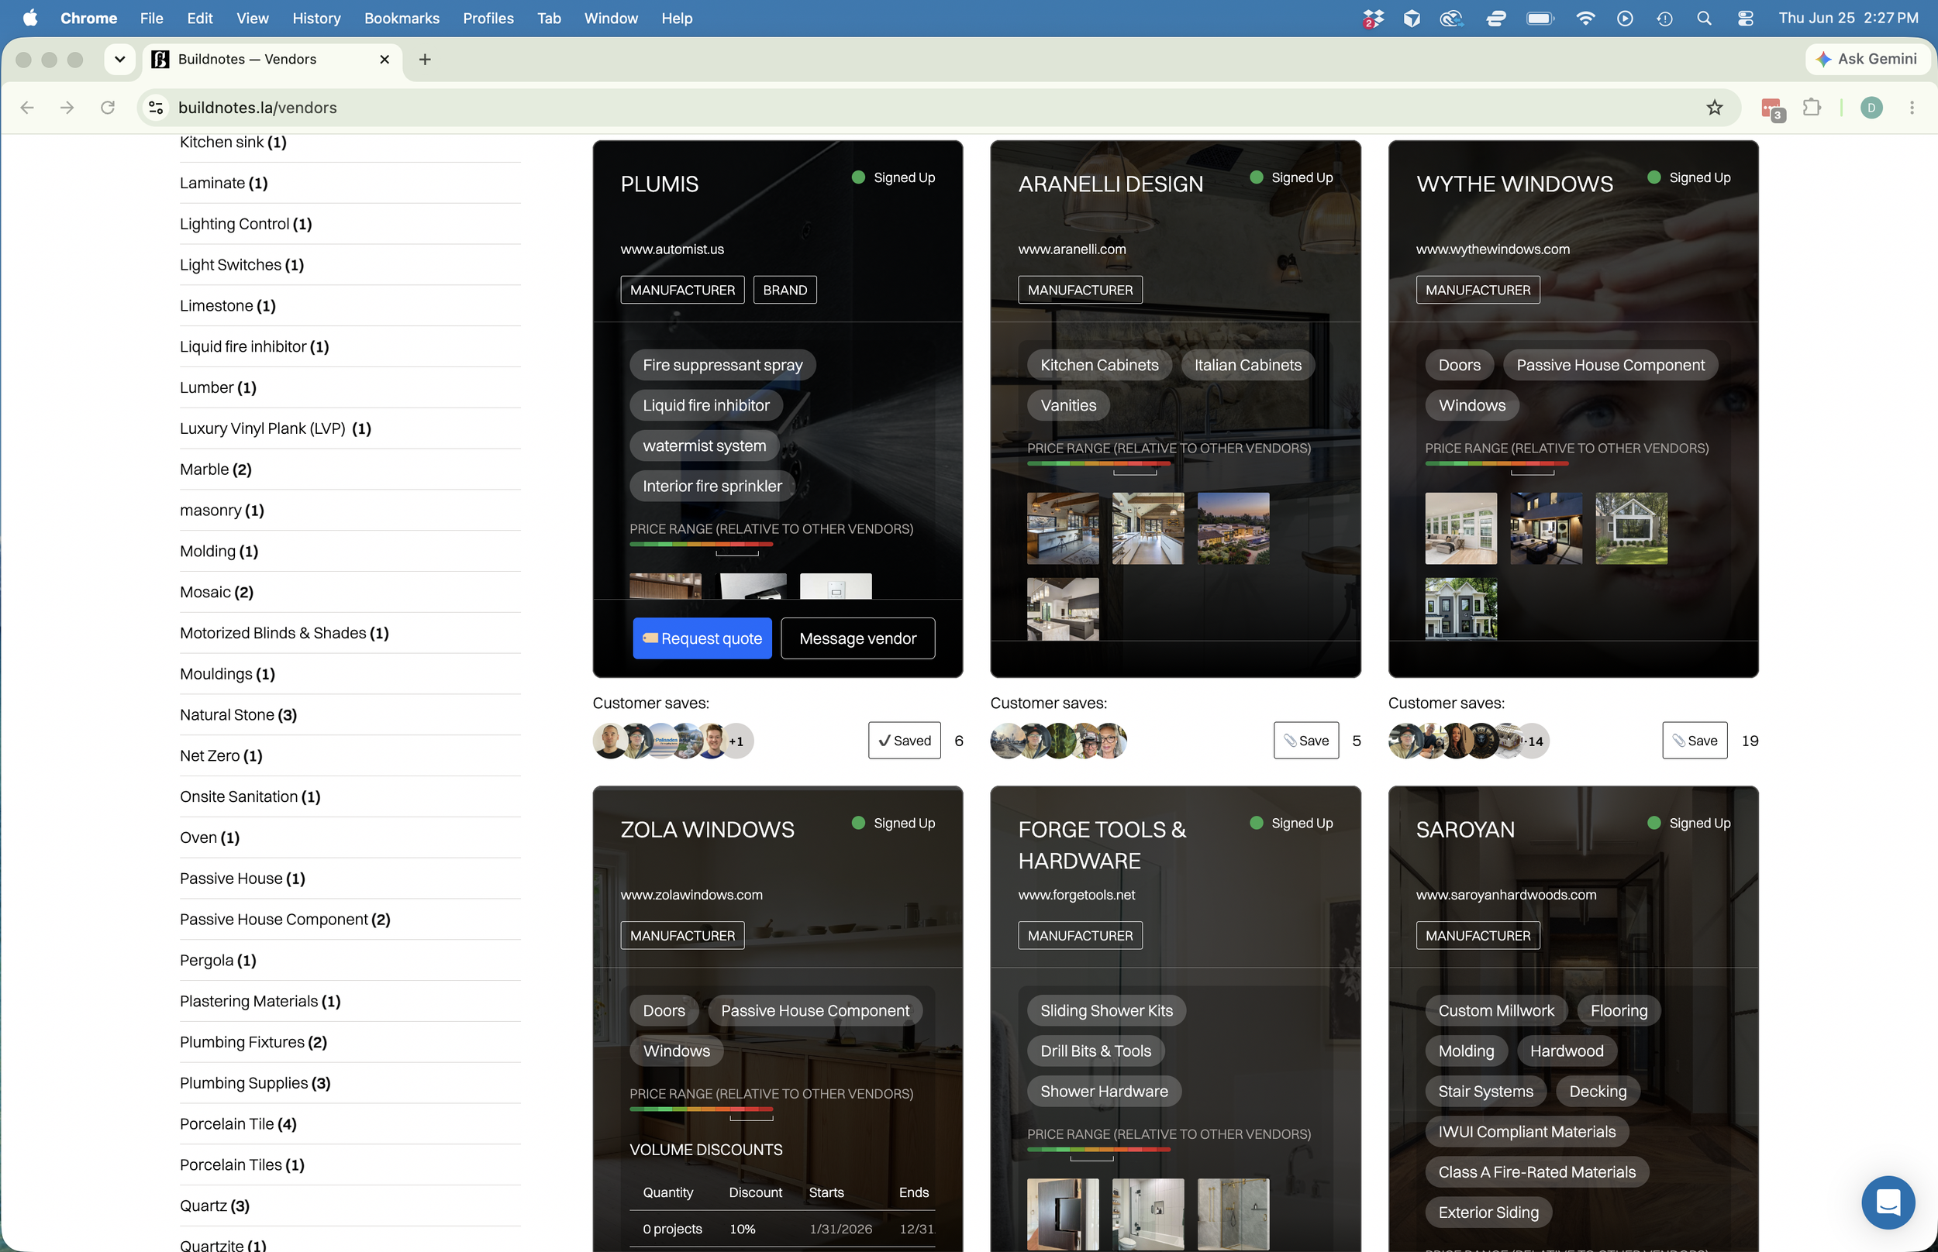The width and height of the screenshot is (1938, 1252).
Task: Click the browser back arrow
Action: tap(28, 108)
